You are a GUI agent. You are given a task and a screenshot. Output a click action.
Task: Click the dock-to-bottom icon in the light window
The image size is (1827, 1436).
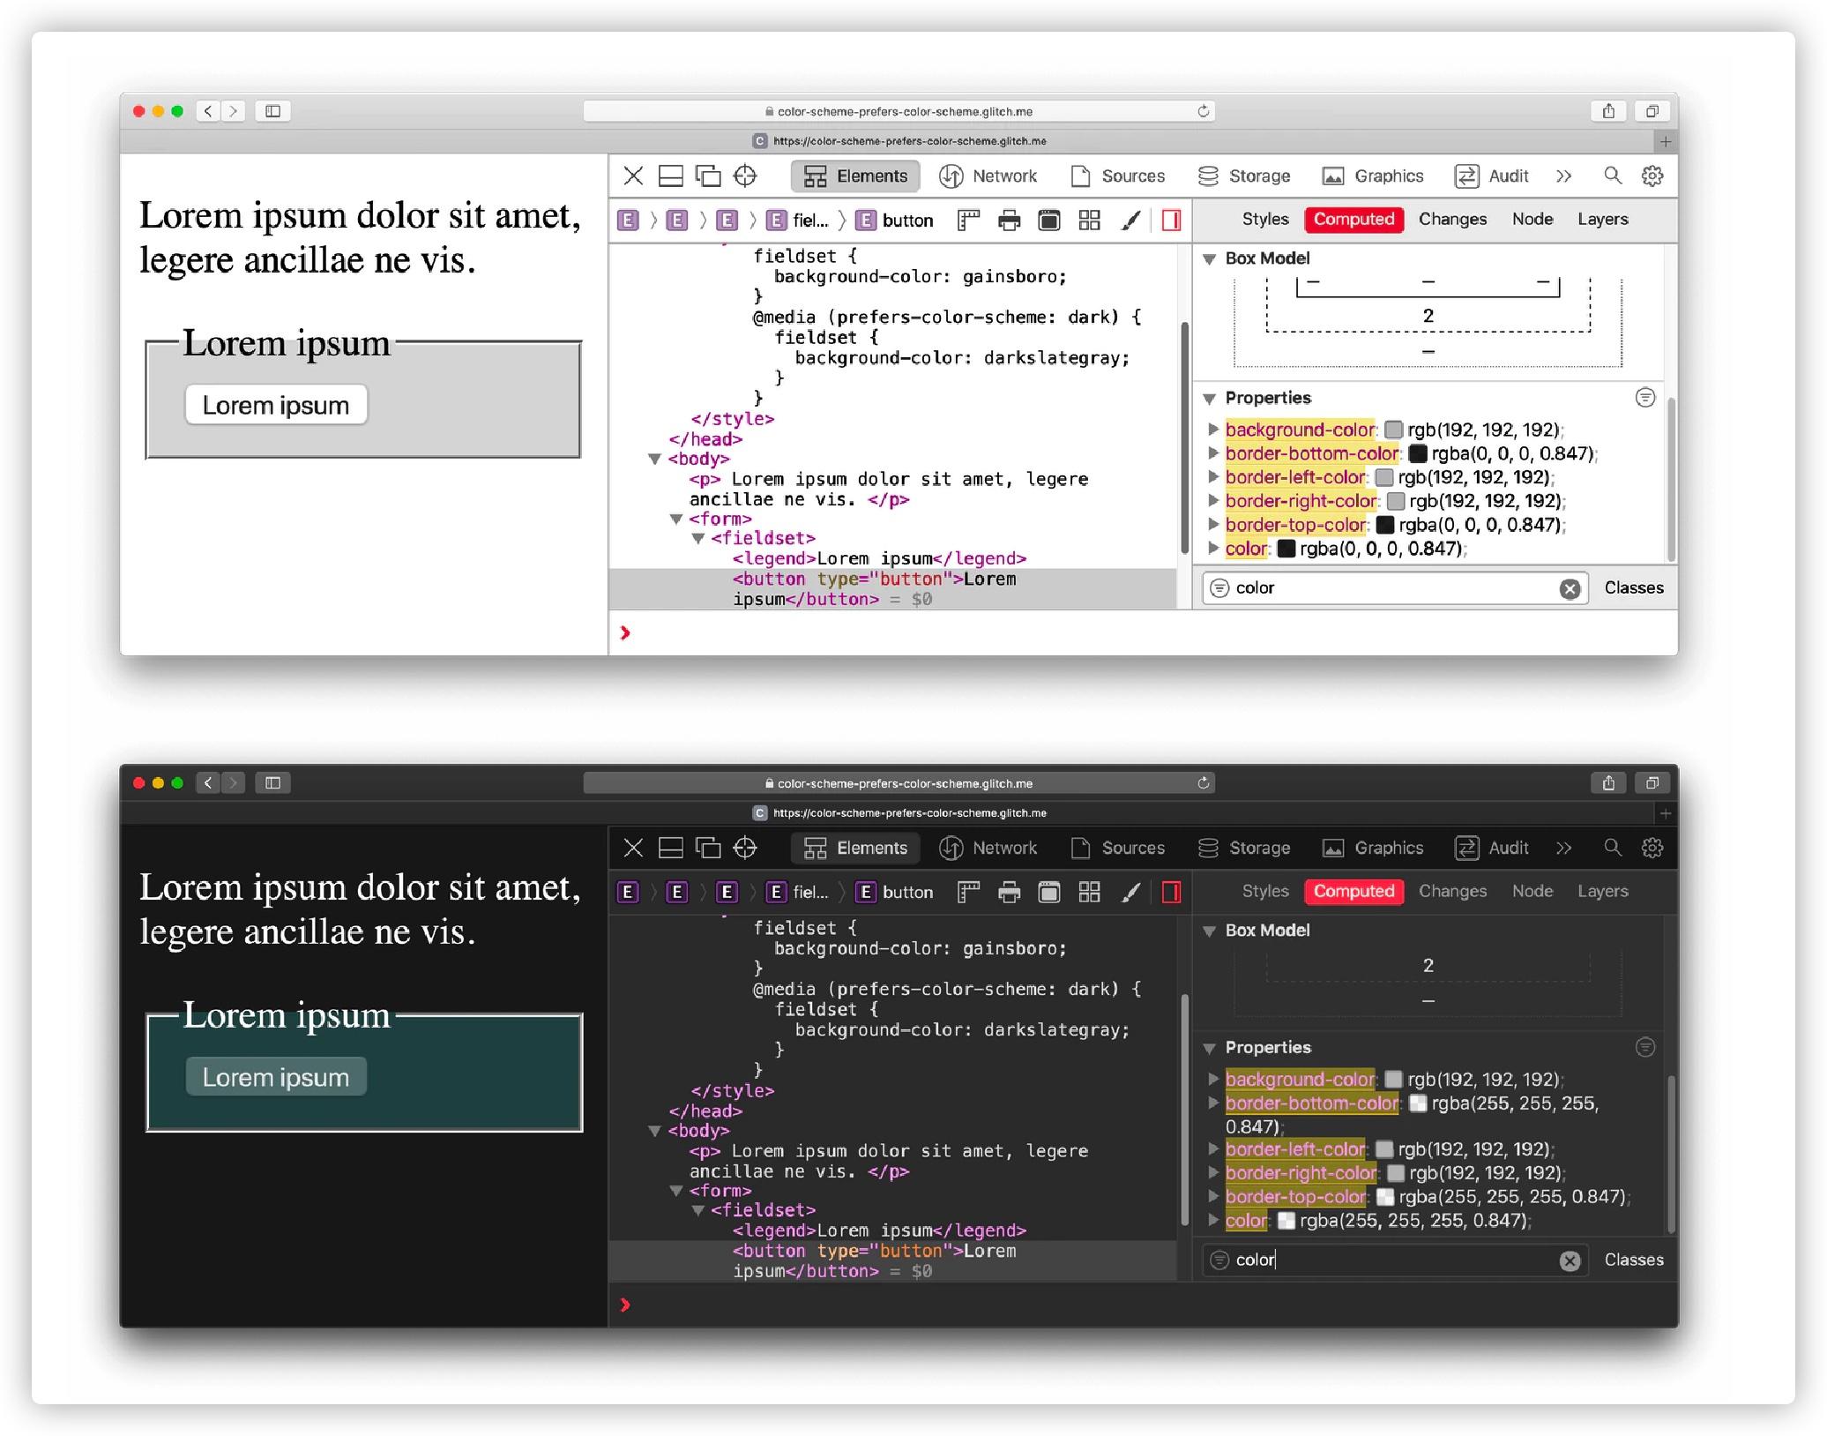(671, 176)
